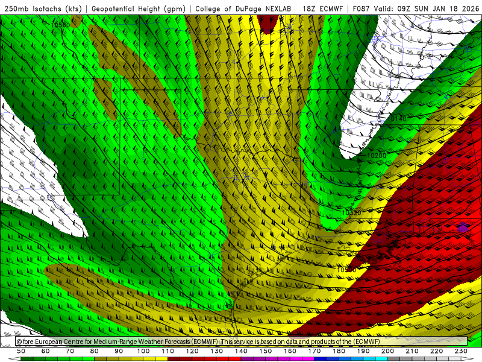The width and height of the screenshot is (482, 362).
Task: Click the 130 value on the color scale
Action: 217,351
